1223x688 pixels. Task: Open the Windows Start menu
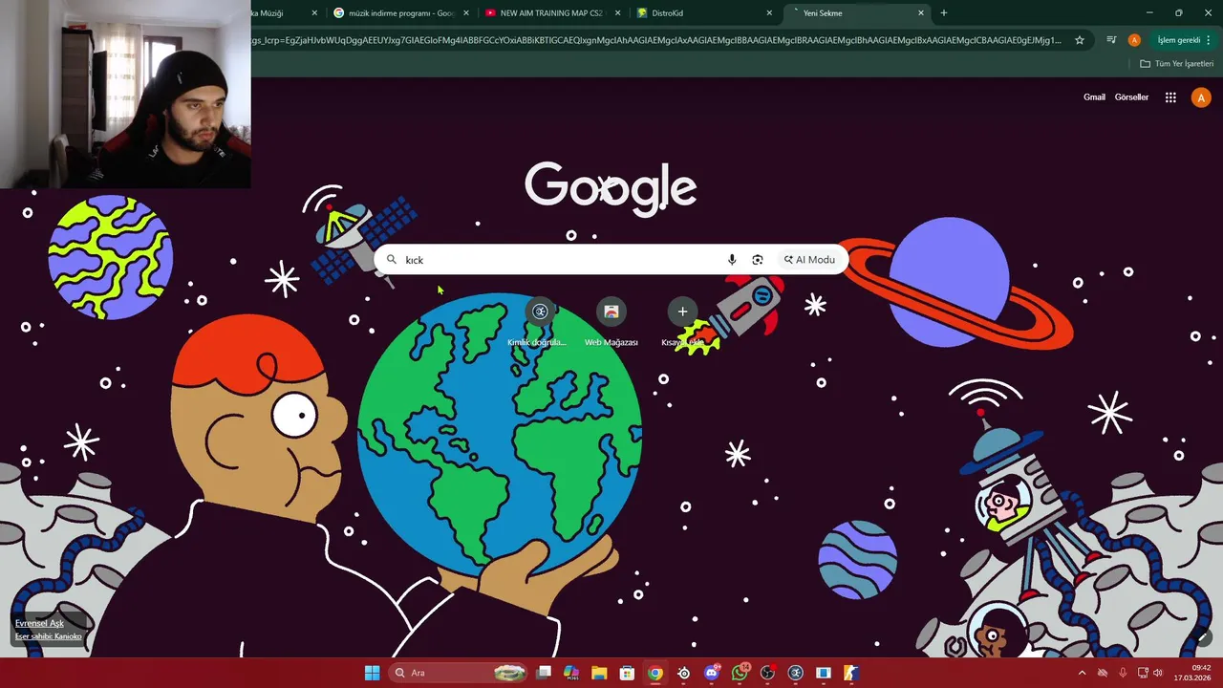point(372,673)
